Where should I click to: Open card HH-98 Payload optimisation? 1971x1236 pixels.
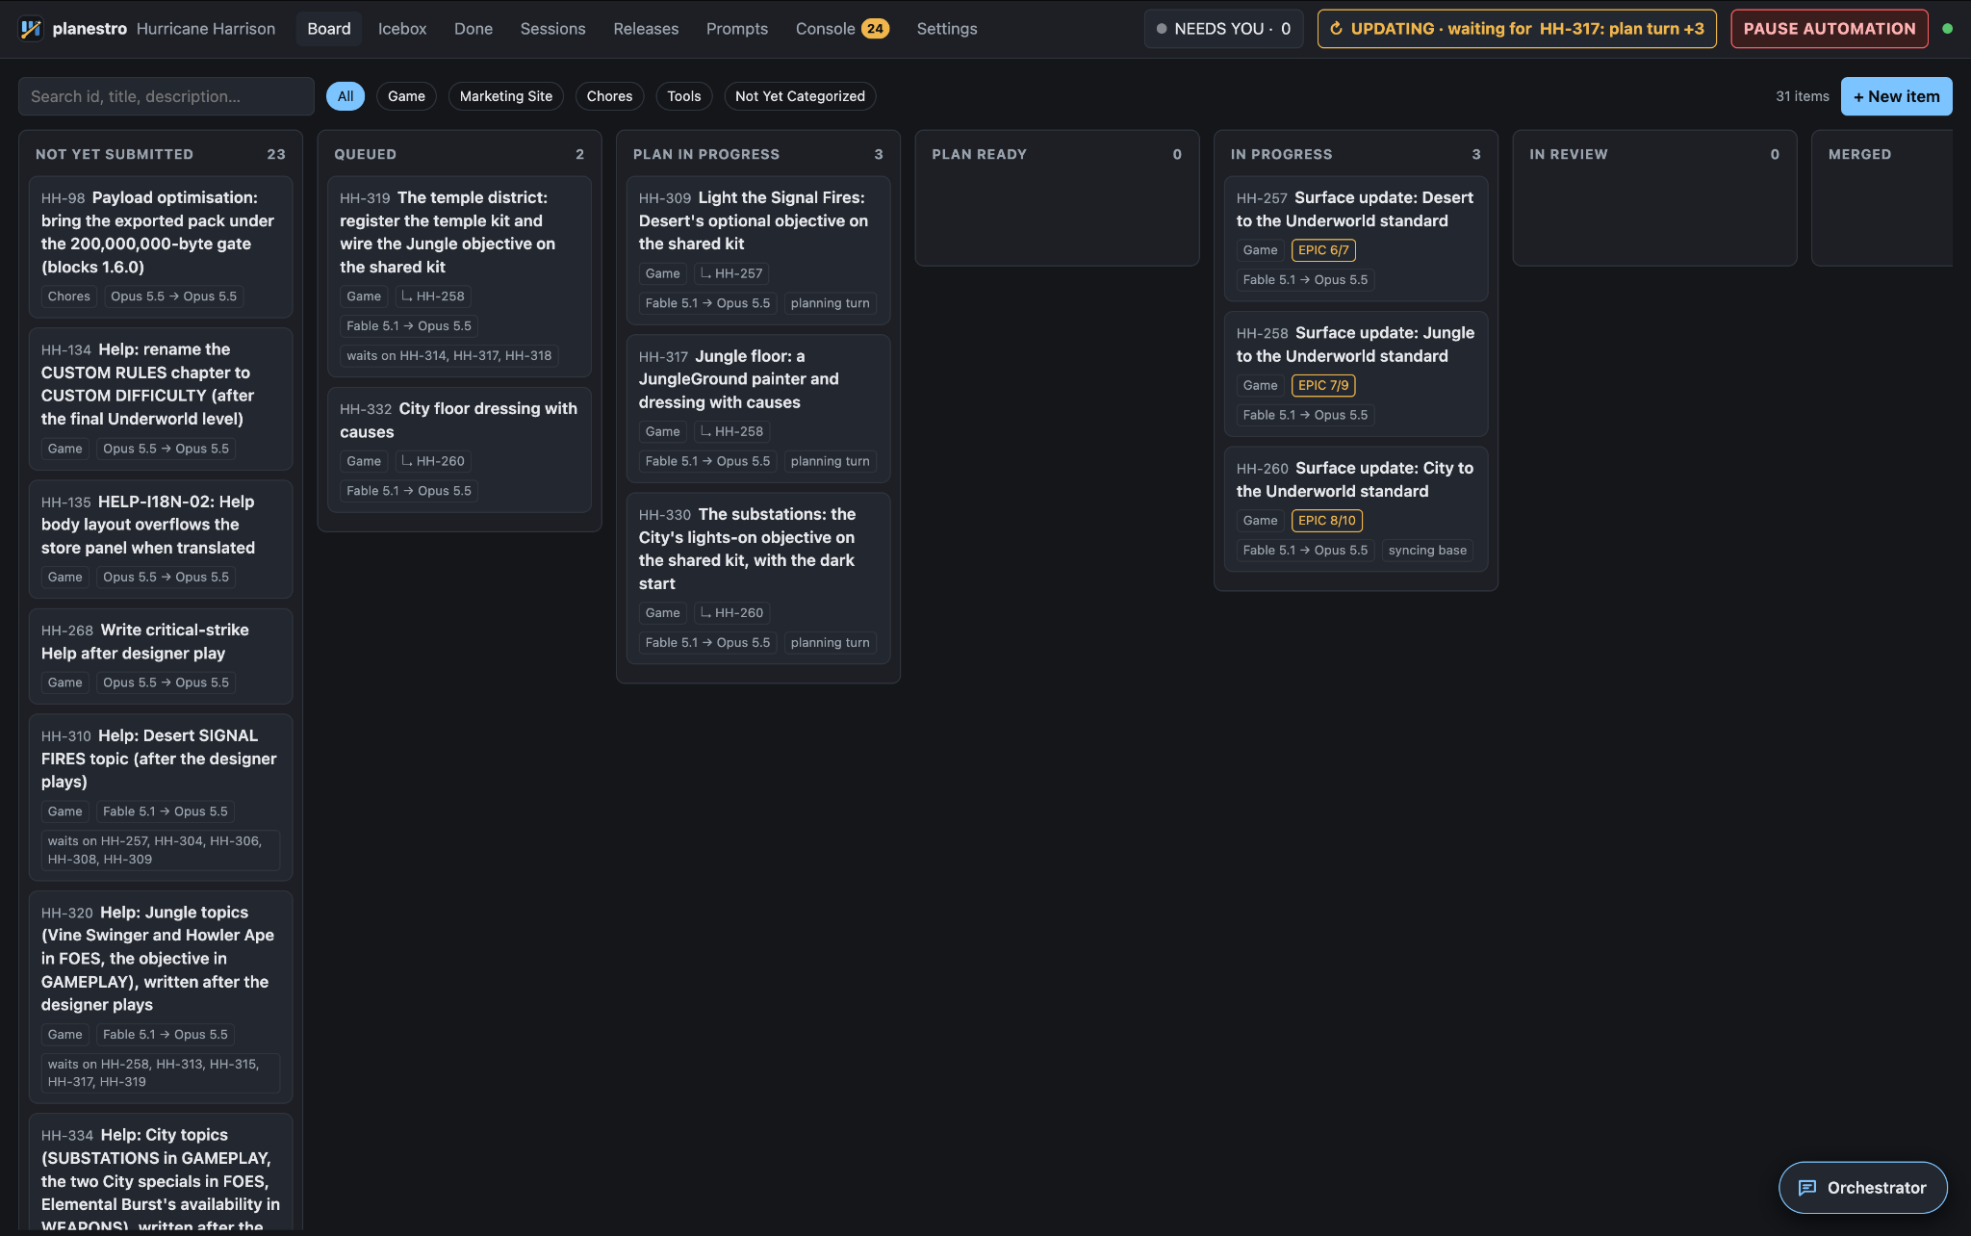(161, 246)
